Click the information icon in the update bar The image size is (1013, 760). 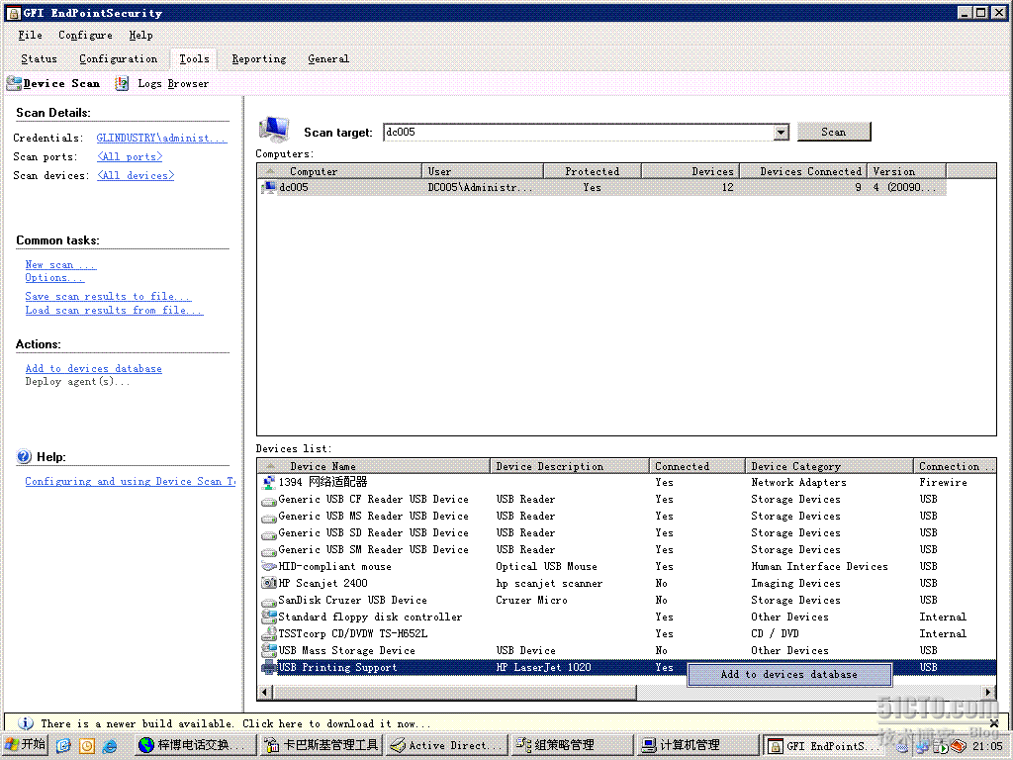[25, 723]
